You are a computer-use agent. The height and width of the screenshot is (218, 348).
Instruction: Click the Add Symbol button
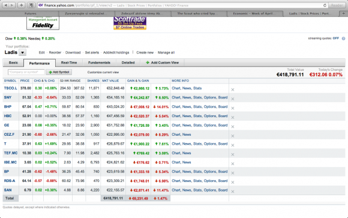tap(59, 72)
